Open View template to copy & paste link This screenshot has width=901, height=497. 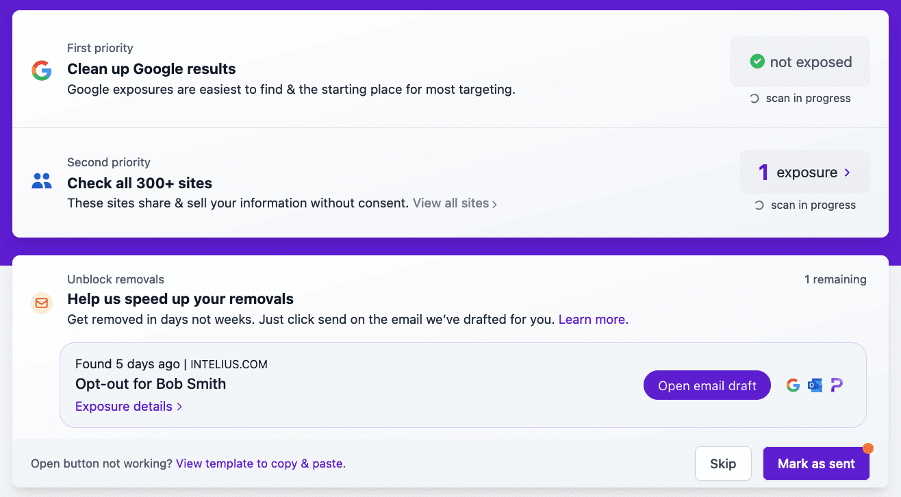point(261,463)
